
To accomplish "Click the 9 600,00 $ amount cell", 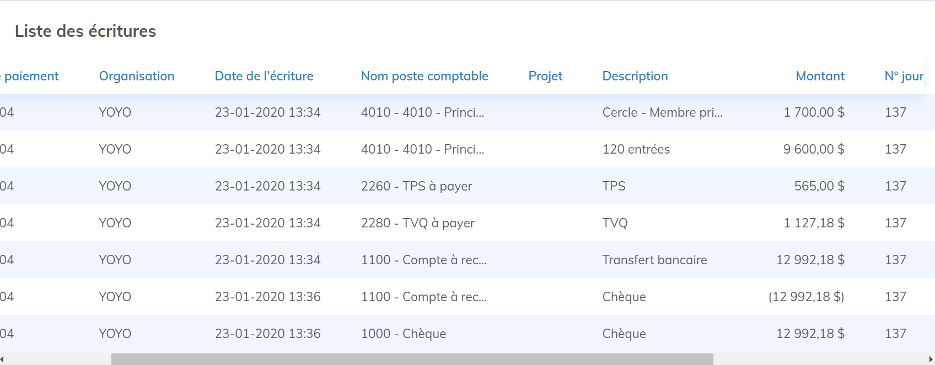I will pos(814,149).
